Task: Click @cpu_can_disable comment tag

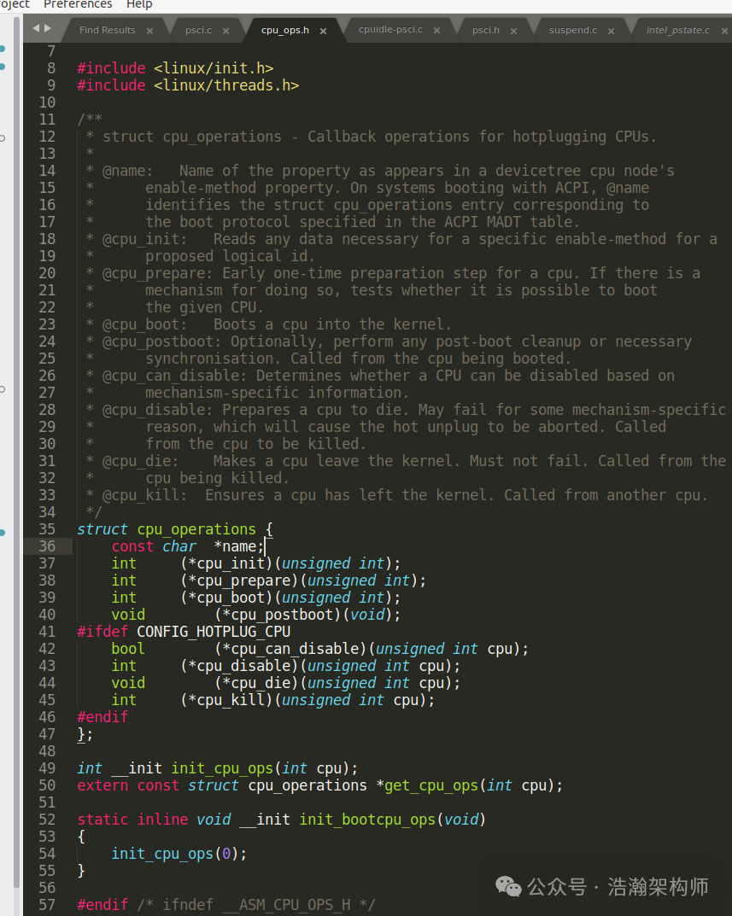Action: pyautogui.click(x=175, y=376)
